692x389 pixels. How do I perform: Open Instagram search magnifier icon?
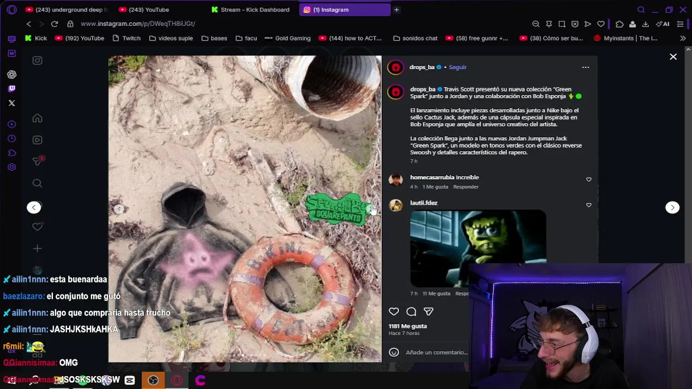[37, 183]
